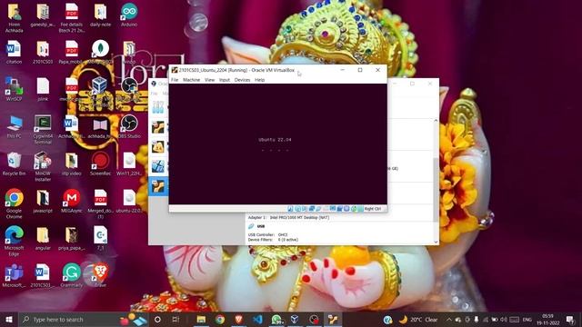Screen dimensions: 582x327
Task: Select Recycle Bin on desktop
Action: pos(14,163)
